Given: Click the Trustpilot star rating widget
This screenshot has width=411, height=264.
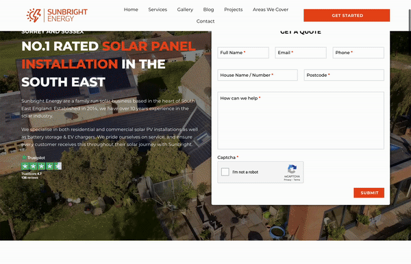Looking at the screenshot, I should click(x=41, y=166).
